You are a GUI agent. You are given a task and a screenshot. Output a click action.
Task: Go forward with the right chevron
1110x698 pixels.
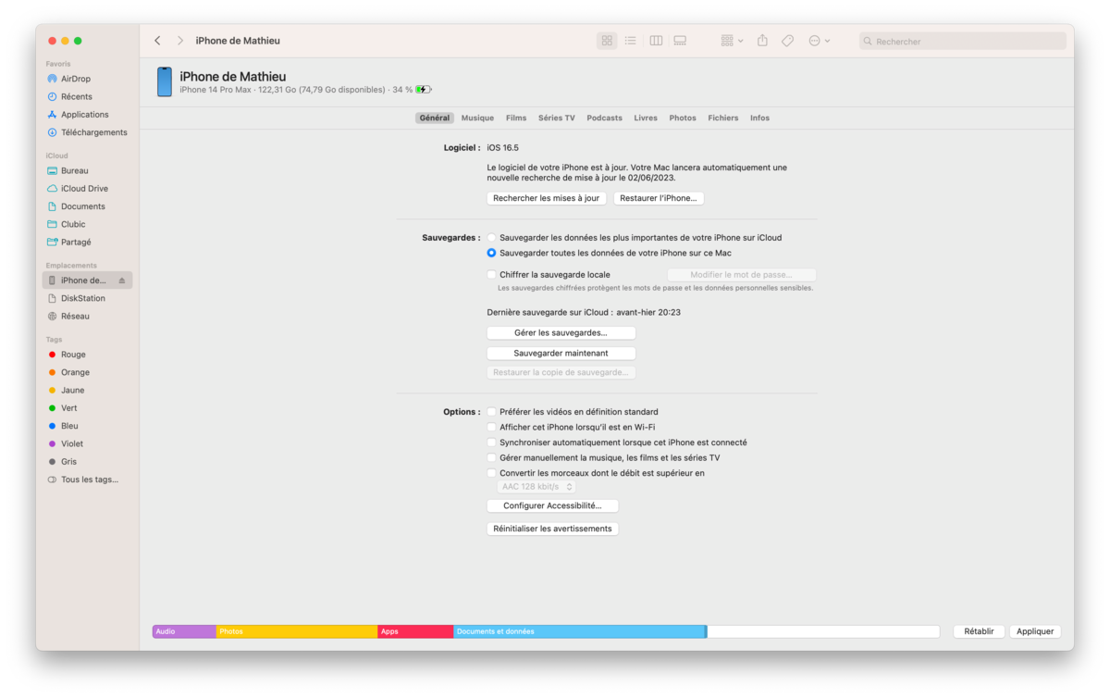(x=180, y=41)
